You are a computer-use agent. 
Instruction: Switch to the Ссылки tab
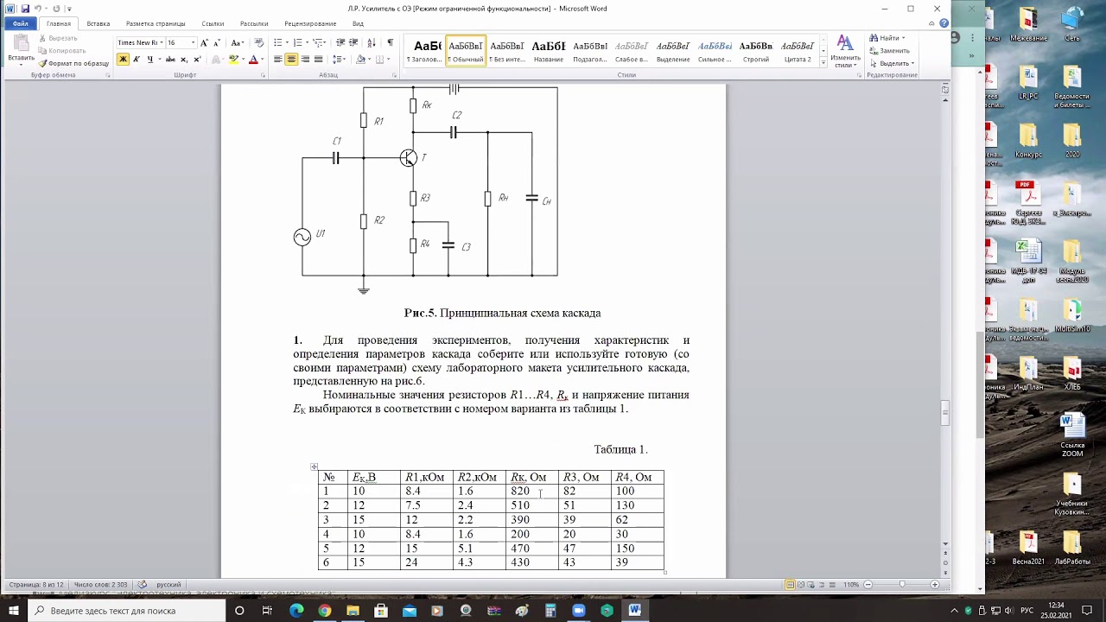(213, 24)
